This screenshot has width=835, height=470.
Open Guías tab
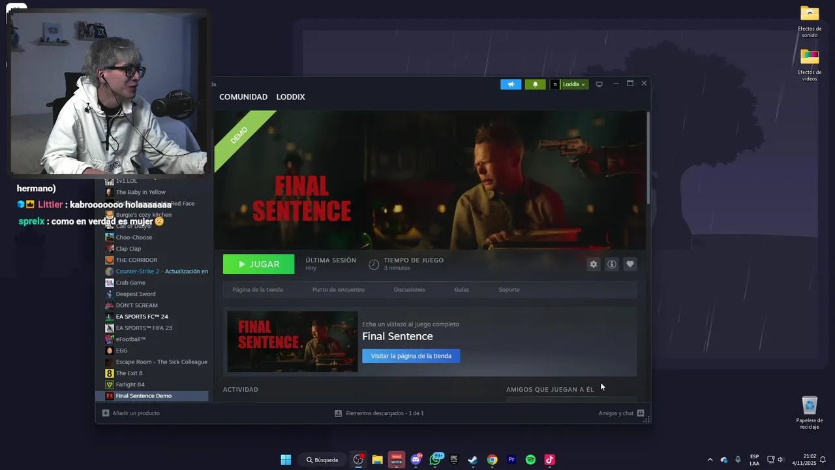coord(461,290)
